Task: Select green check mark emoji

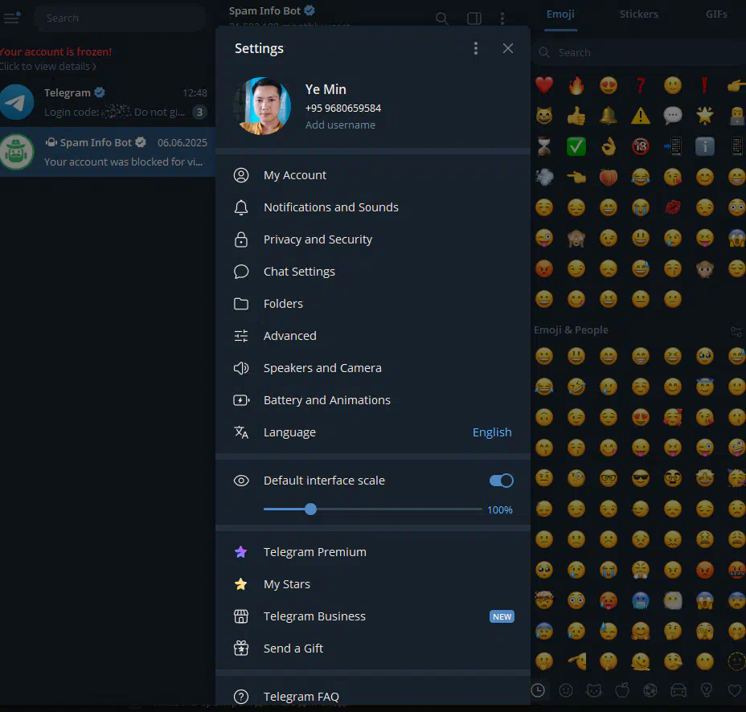Action: point(576,146)
